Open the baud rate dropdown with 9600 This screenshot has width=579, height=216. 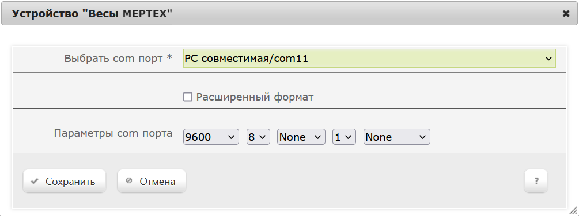point(211,137)
